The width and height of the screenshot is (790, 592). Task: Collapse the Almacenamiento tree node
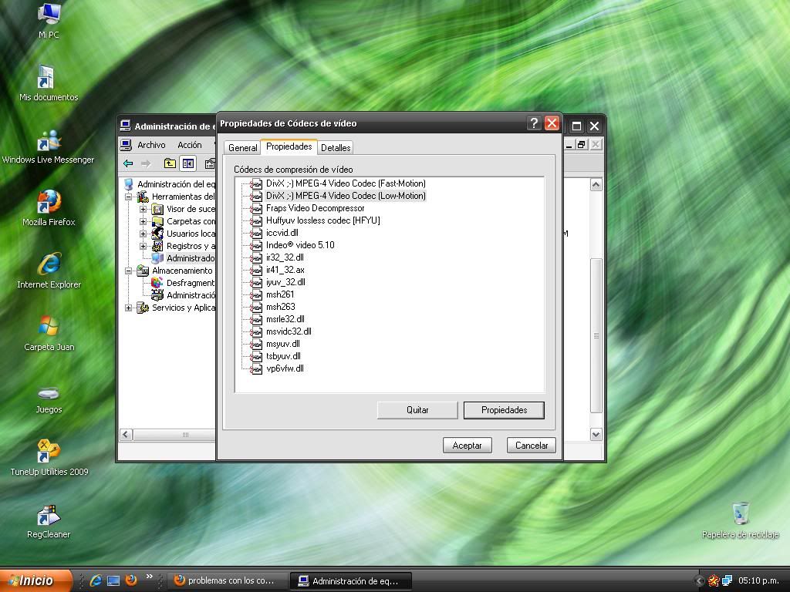(129, 271)
